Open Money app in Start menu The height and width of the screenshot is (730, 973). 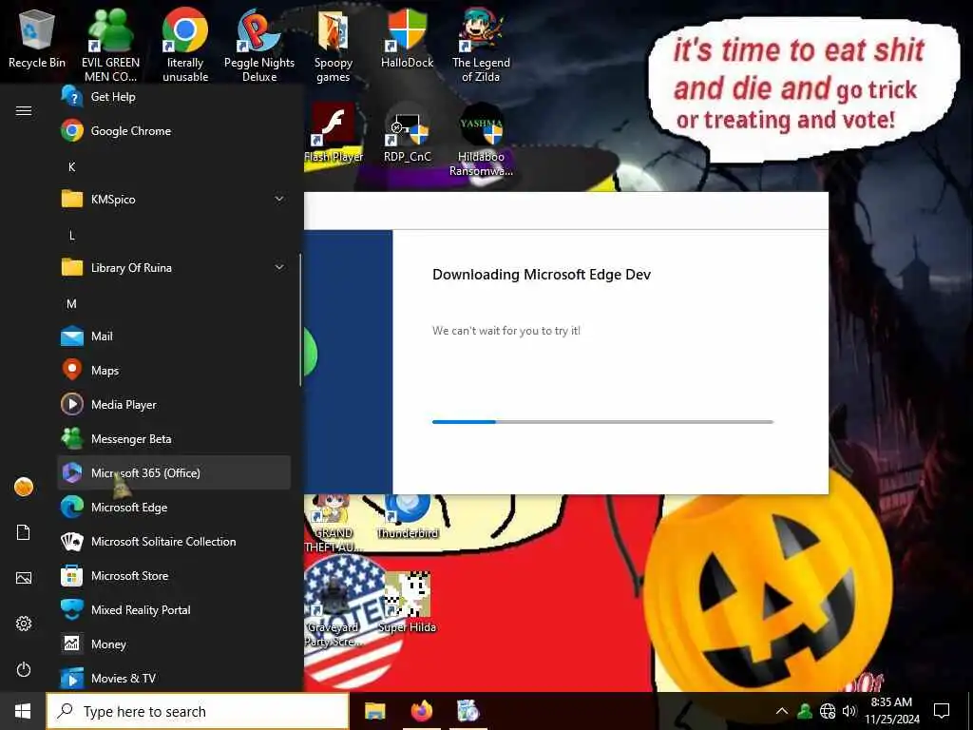174,644
